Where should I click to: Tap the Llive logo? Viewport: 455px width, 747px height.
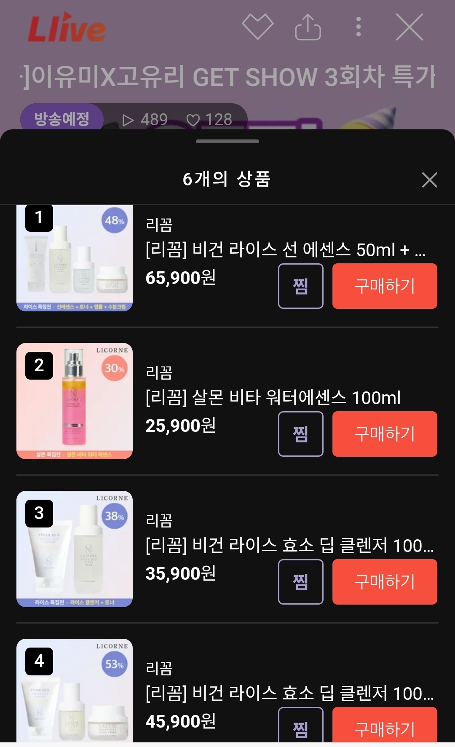point(67,28)
